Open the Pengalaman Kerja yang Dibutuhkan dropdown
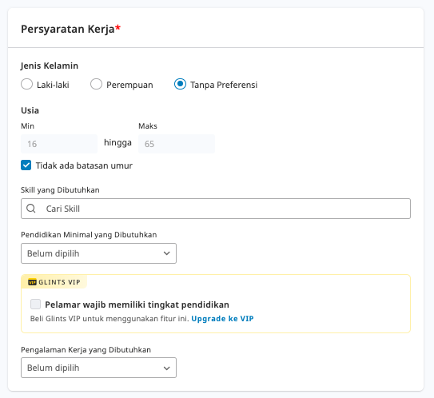The width and height of the screenshot is (434, 398). point(98,368)
